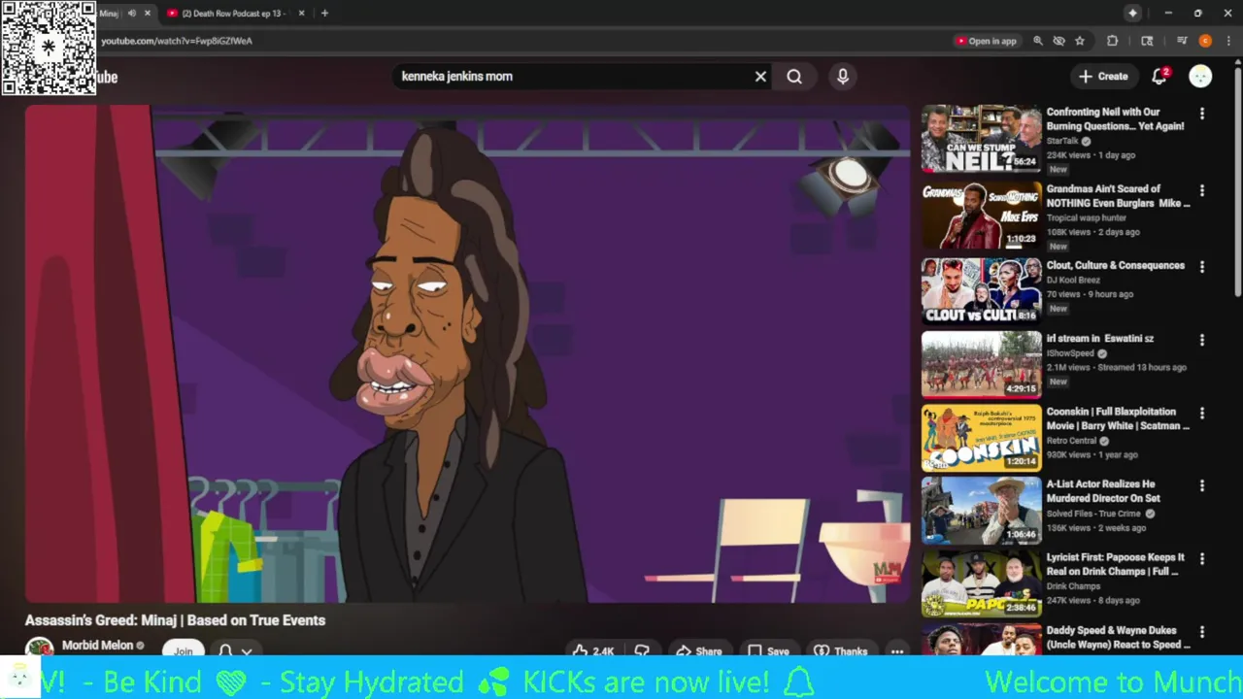Click the IShowSpeed channel name
1243x699 pixels.
tap(1070, 353)
